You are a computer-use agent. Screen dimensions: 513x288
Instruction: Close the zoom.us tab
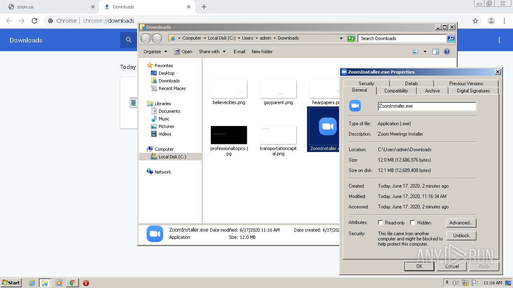93,7
